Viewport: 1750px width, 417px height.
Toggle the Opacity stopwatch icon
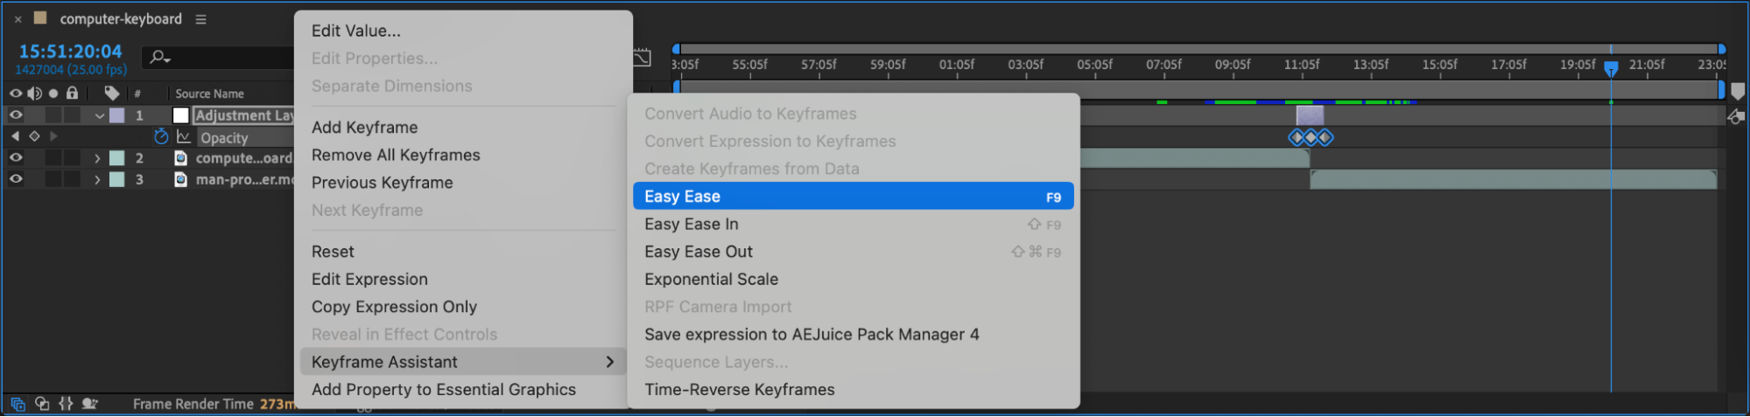[x=161, y=137]
